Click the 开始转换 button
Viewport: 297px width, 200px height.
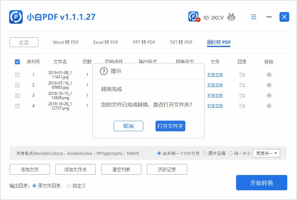(x=261, y=182)
